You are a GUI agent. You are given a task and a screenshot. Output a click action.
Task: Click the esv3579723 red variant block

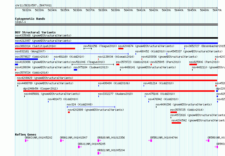[118, 64]
